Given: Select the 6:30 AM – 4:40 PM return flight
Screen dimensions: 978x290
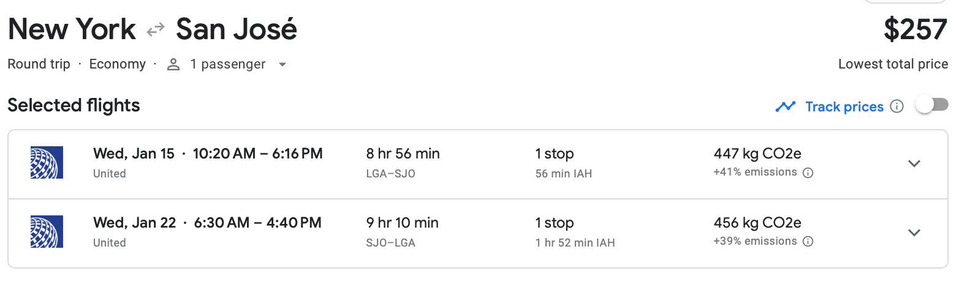Looking at the screenshot, I should click(x=257, y=223).
